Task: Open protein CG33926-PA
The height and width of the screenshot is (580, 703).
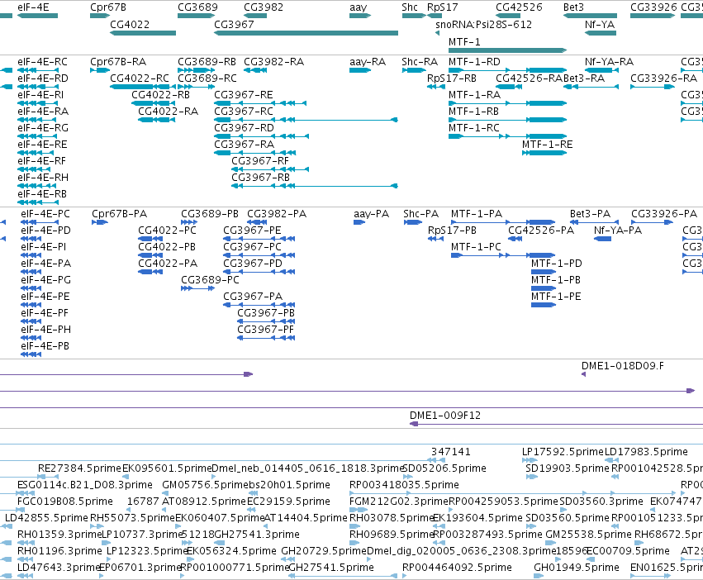Action: tap(664, 214)
